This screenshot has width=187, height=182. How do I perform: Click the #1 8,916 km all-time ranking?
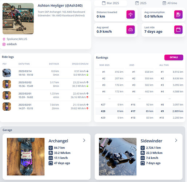click(x=170, y=72)
